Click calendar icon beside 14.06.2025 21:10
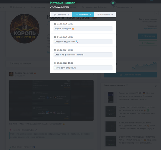Viewport: 161px width, 150px height. [55, 37]
